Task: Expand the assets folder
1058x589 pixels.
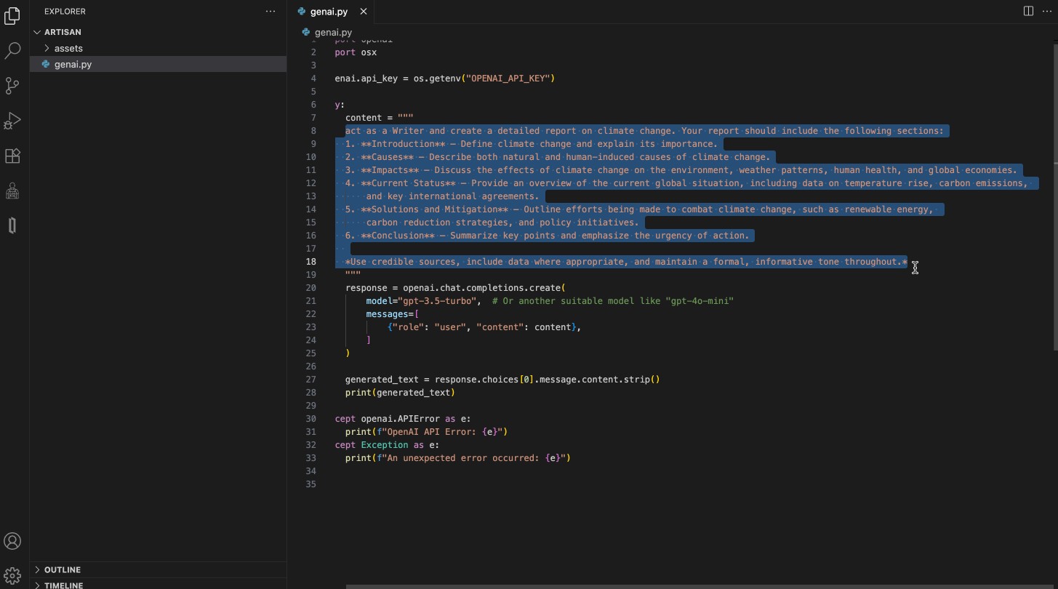Action: coord(68,48)
